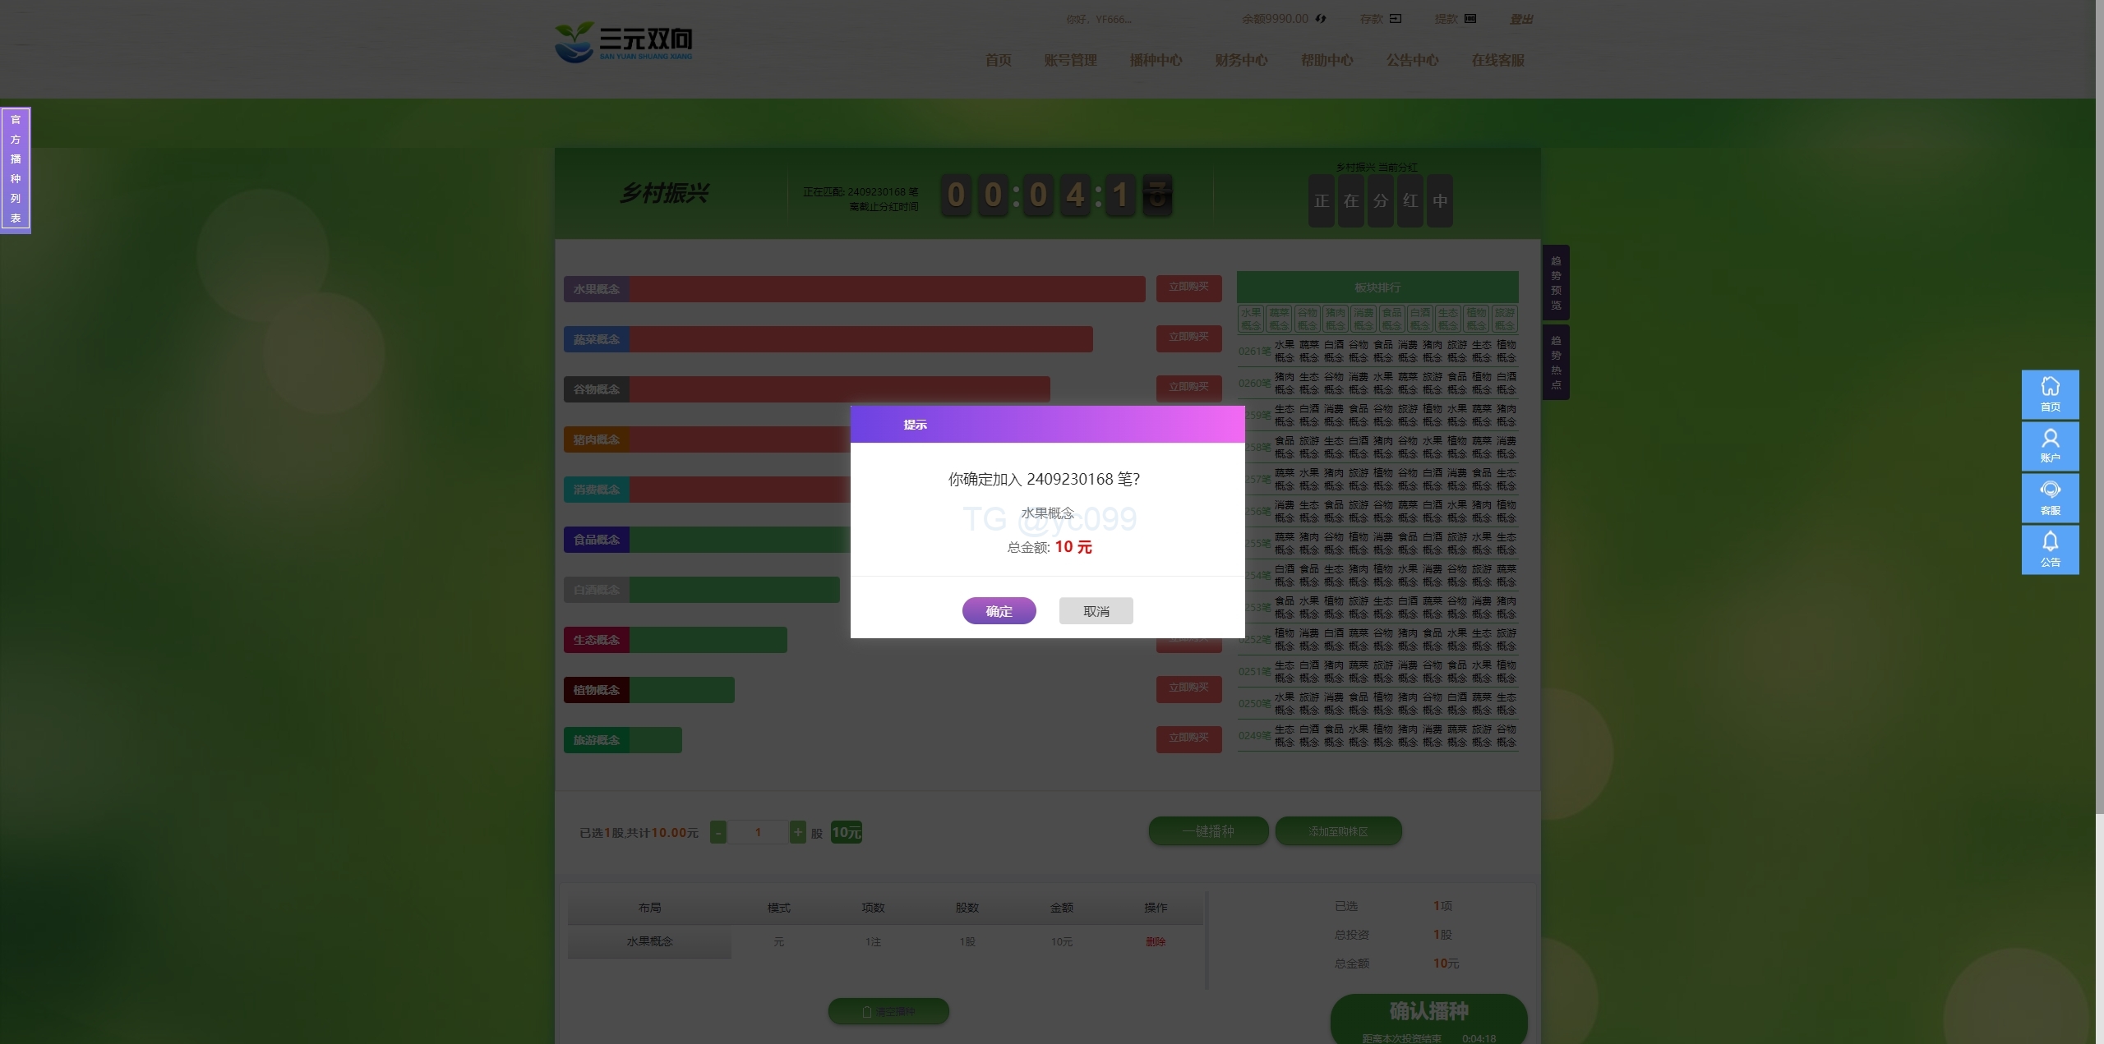This screenshot has width=2104, height=1044.
Task: Click the 首页 home icon in right sidebar
Action: [x=2050, y=394]
